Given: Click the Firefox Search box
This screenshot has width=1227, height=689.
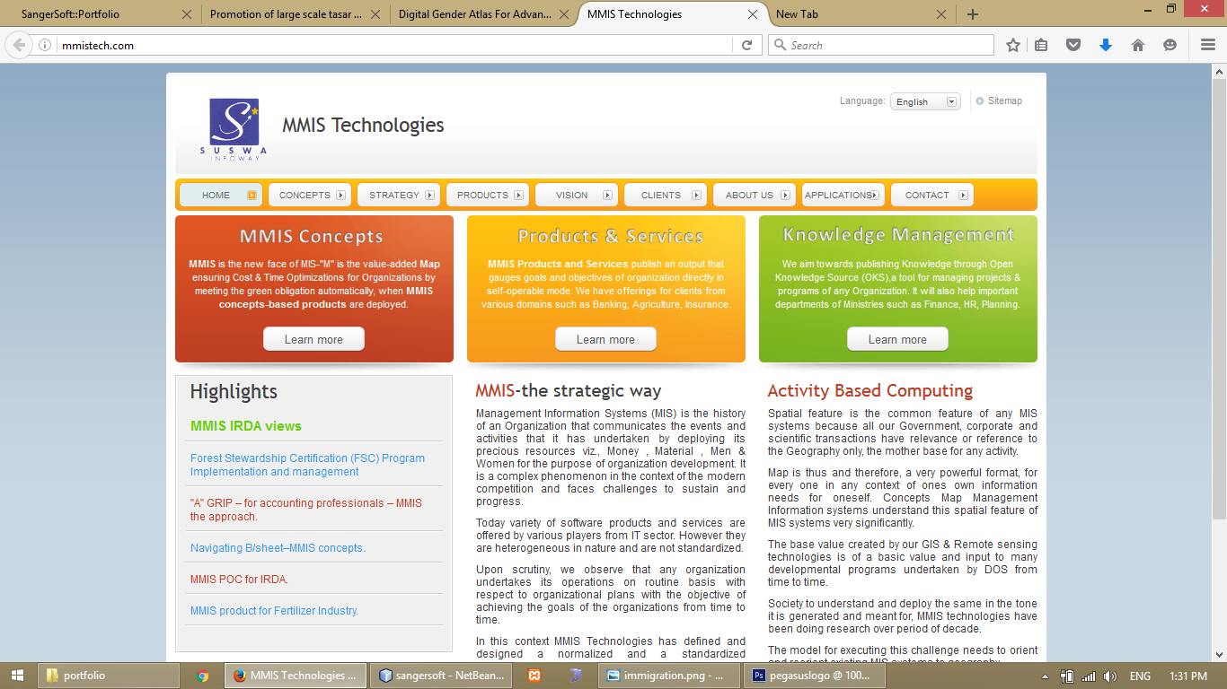Looking at the screenshot, I should [x=880, y=45].
